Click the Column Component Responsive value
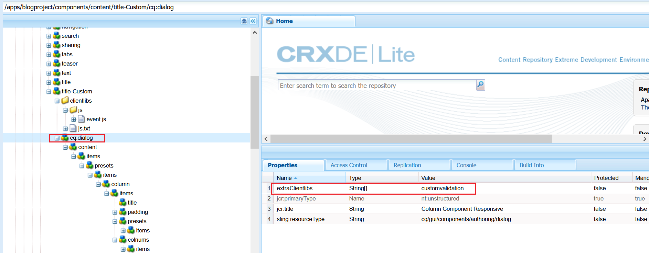The width and height of the screenshot is (649, 253). point(462,209)
